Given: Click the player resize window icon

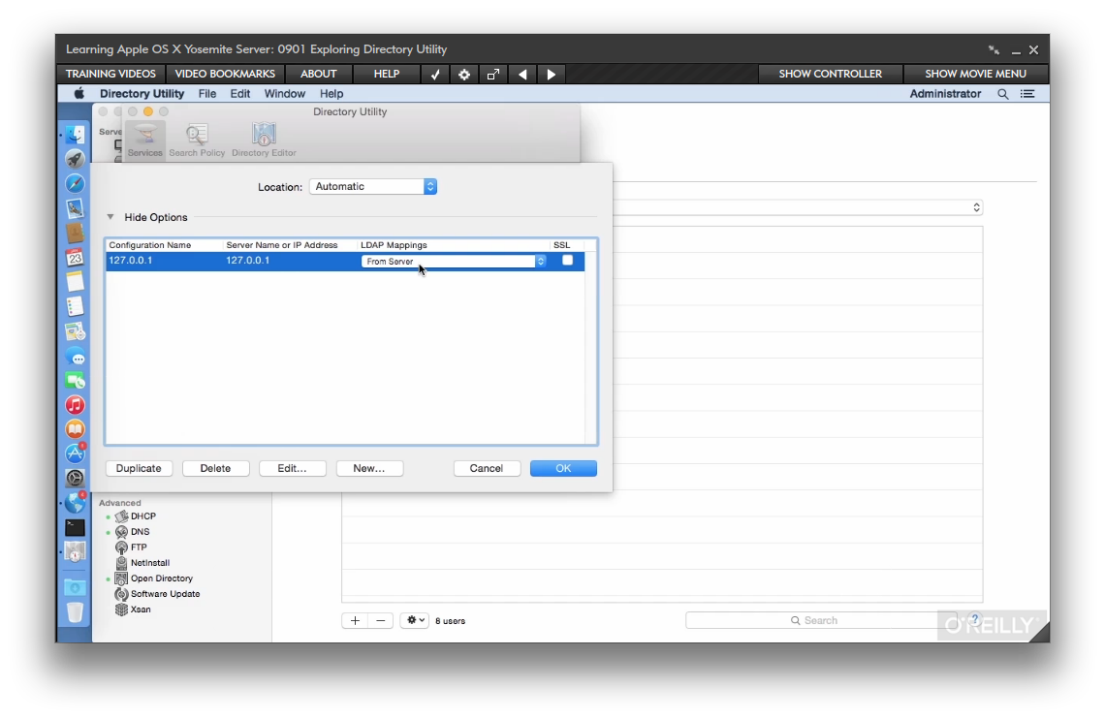Looking at the screenshot, I should point(493,74).
